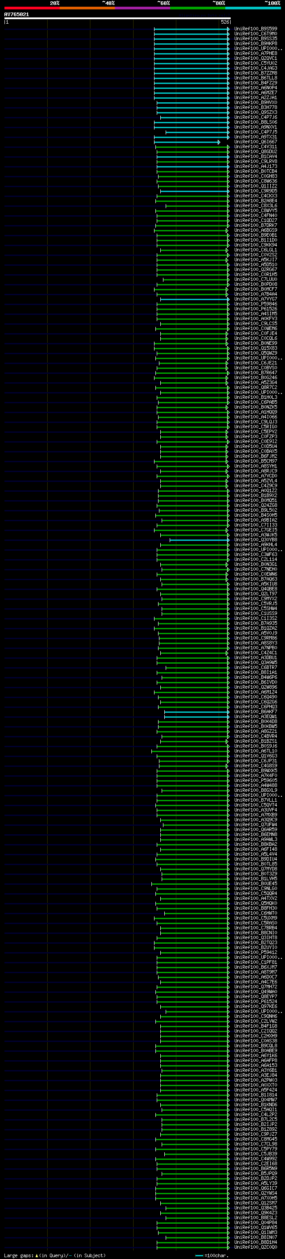
Task: Click the =100char. scale legend
Action: (212, 1255)
